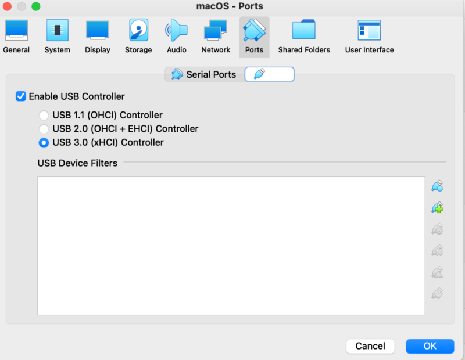Screen dimensions: 465x360
Task: Open the General settings section
Action: click(16, 37)
